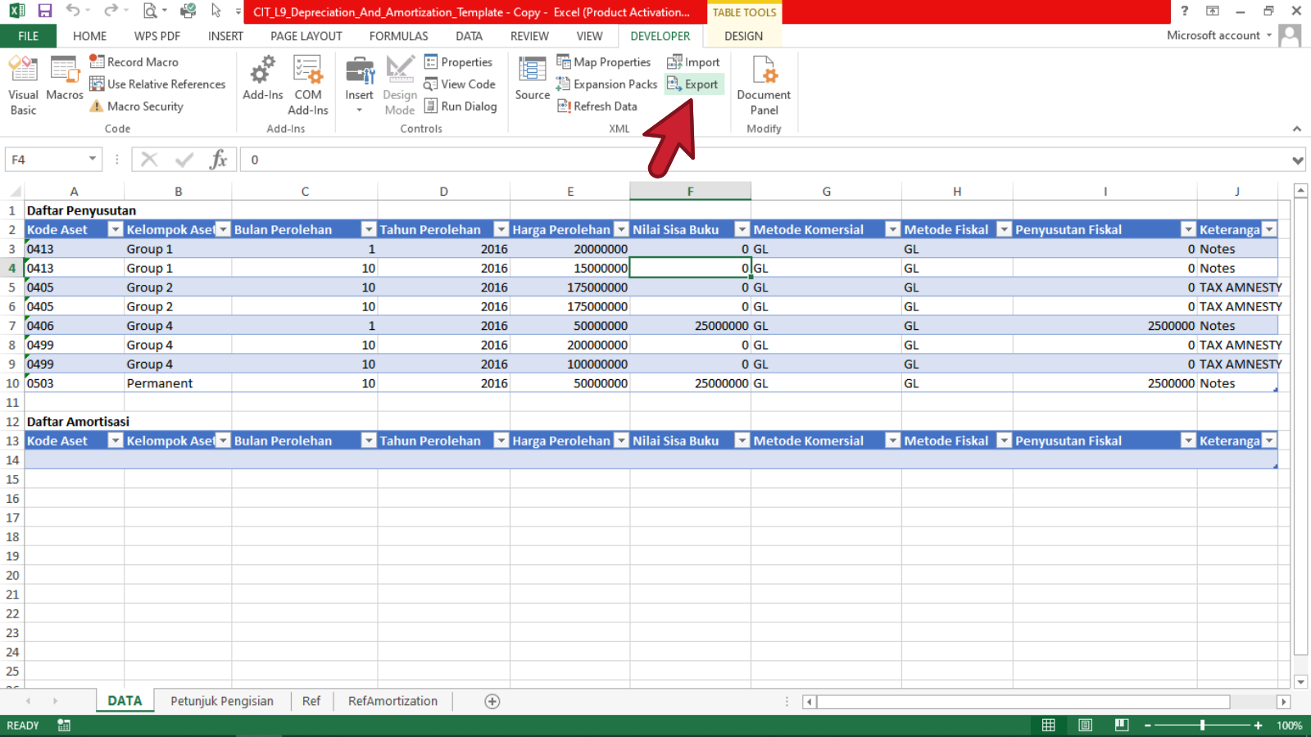The image size is (1311, 737).
Task: Click the Document Panel icon
Action: 764,85
